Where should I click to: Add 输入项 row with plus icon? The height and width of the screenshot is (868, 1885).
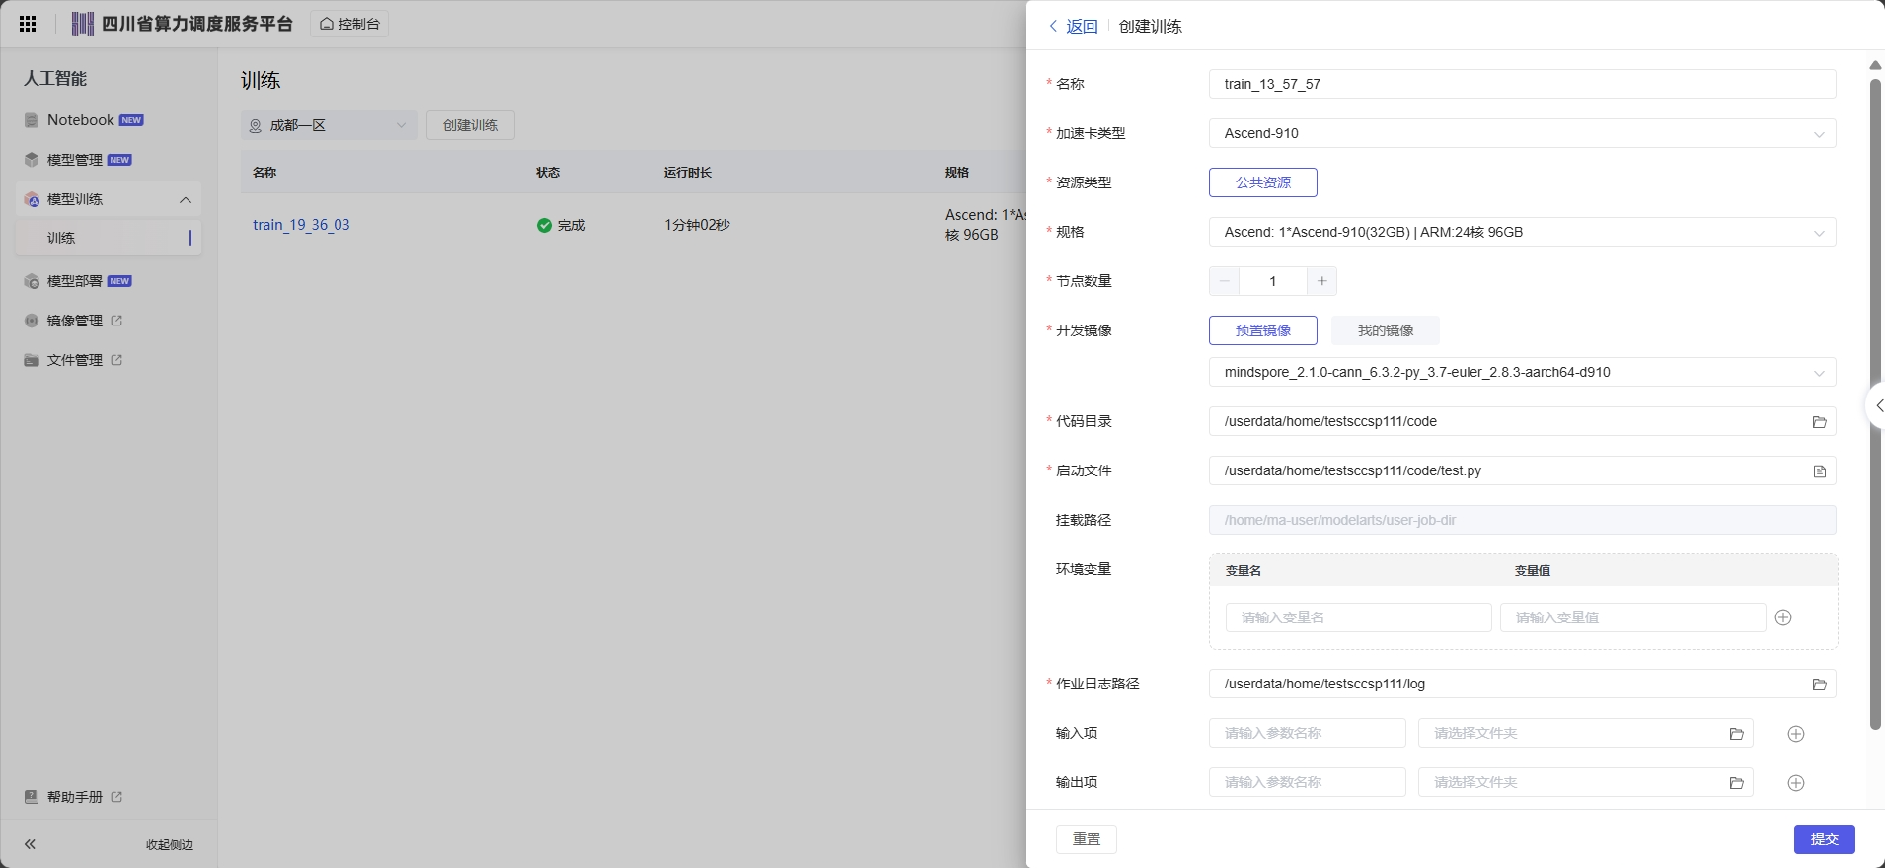click(1796, 734)
